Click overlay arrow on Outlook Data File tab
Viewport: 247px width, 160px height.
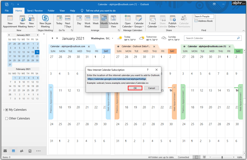click(x=118, y=47)
